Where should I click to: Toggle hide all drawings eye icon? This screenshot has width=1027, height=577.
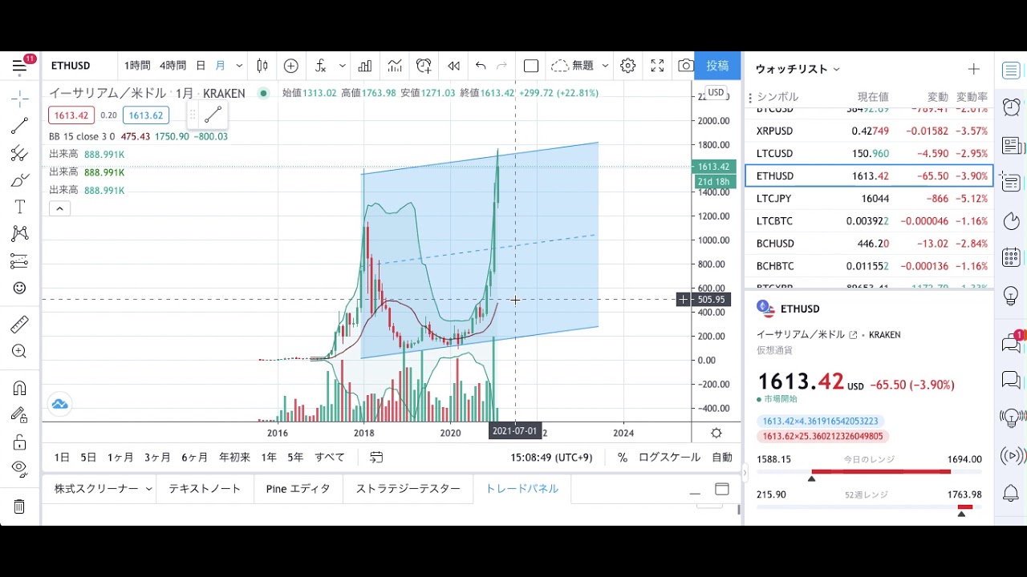point(19,468)
